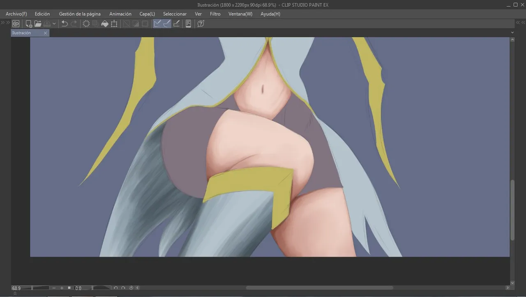Open the Capa(L) menu
The width and height of the screenshot is (526, 297).
(147, 14)
